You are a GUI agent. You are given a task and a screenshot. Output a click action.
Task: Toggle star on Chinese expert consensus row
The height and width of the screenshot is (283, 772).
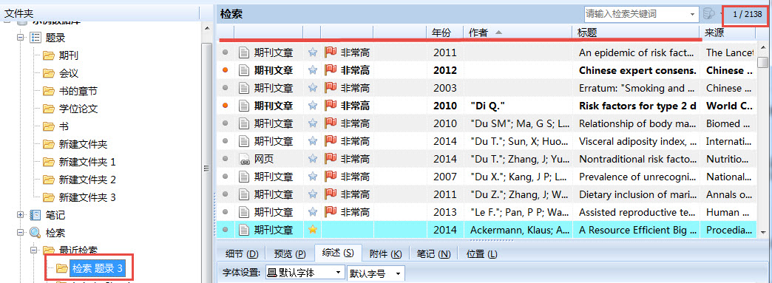point(312,70)
